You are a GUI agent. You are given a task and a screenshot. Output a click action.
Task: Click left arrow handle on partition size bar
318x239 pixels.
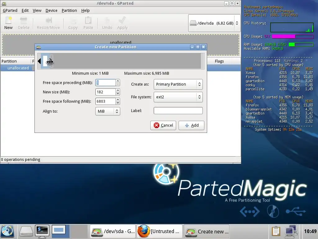point(39,61)
